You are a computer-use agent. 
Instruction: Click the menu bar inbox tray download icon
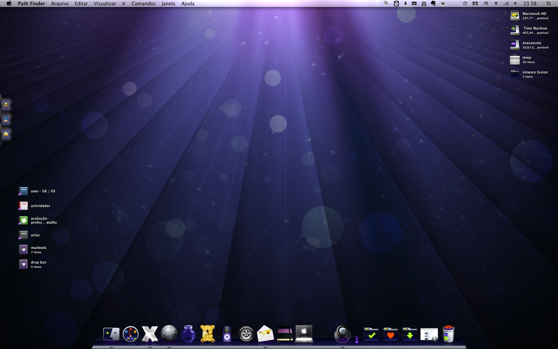424,4
